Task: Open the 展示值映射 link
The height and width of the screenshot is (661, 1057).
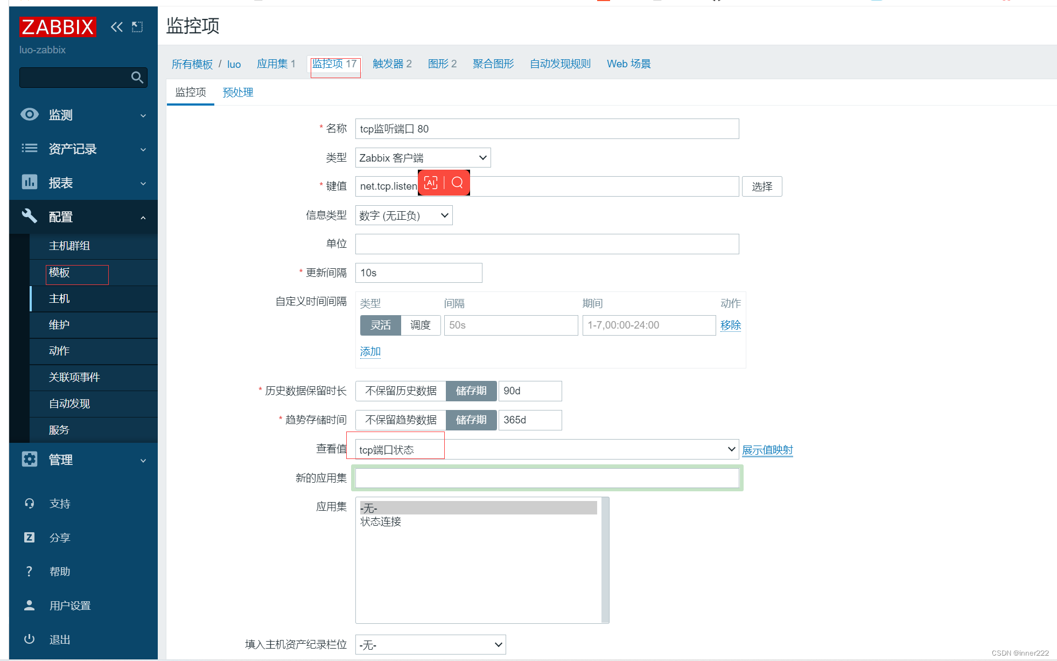Action: (767, 450)
